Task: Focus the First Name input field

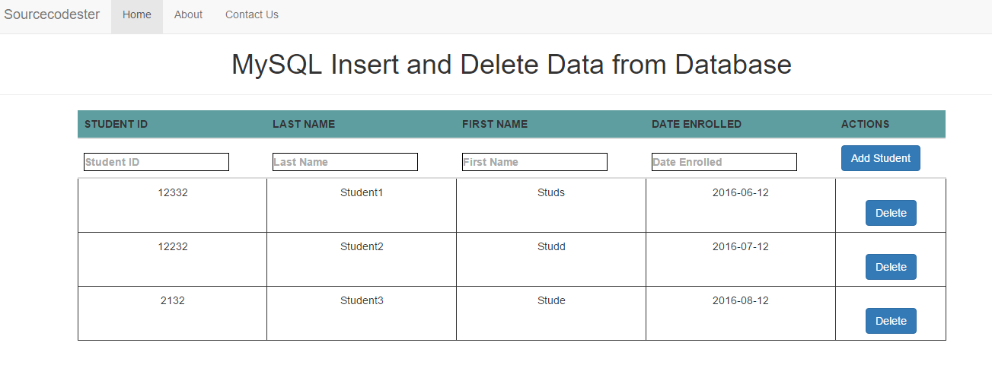Action: click(534, 162)
